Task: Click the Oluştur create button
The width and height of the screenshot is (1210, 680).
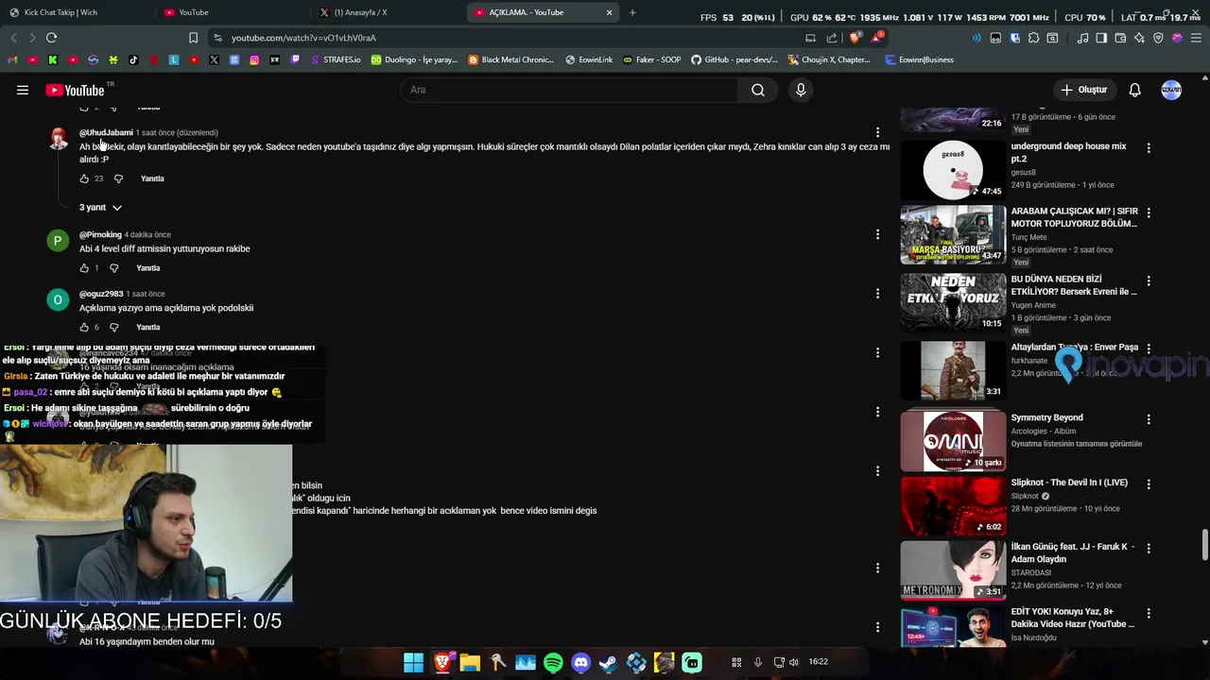Action: pos(1083,90)
